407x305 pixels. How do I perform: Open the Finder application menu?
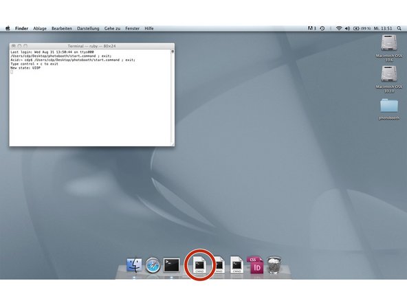click(21, 29)
